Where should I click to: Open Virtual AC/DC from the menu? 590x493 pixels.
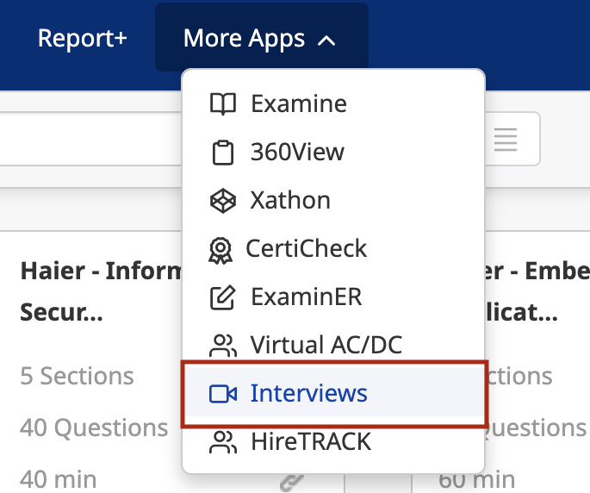(x=333, y=345)
